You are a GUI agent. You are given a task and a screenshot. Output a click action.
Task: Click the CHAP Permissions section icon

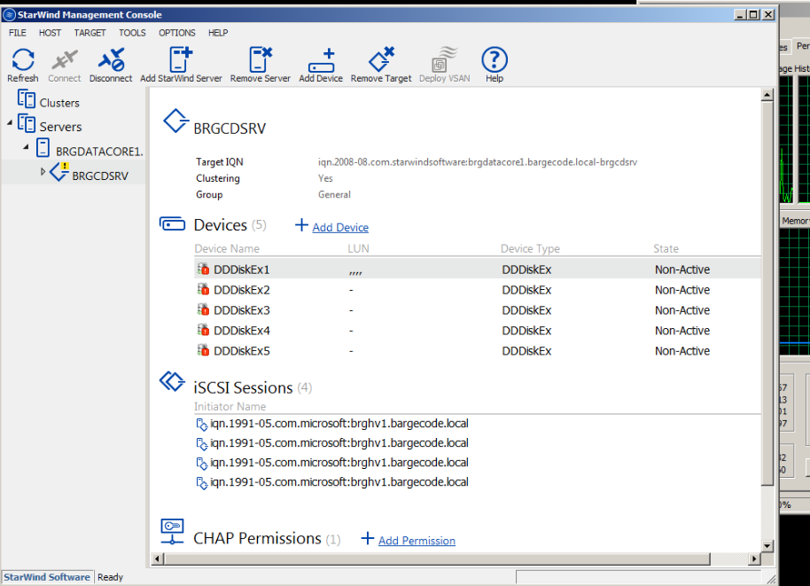click(x=172, y=532)
